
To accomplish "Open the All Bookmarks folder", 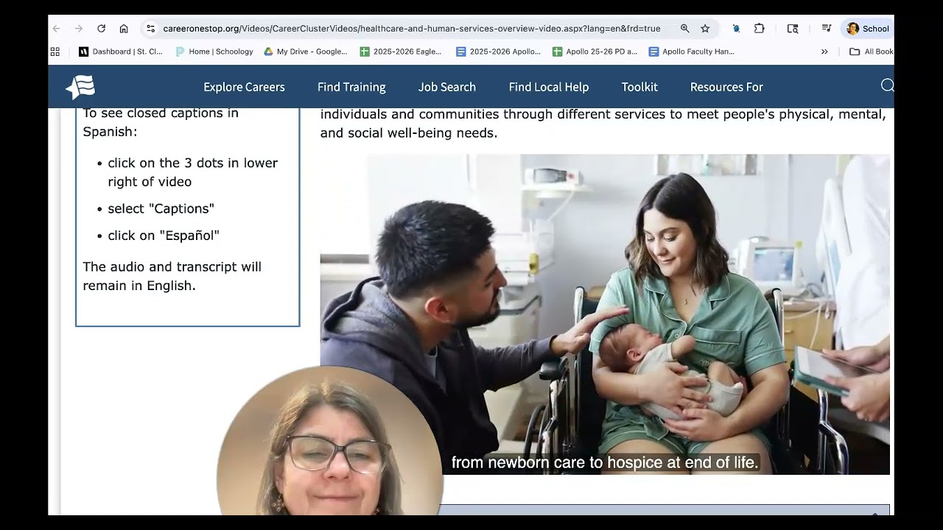I will 872,52.
